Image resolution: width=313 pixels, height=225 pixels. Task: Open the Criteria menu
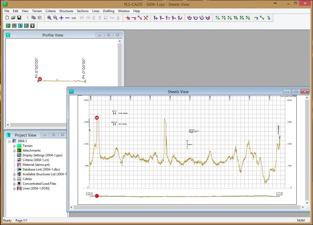point(51,11)
